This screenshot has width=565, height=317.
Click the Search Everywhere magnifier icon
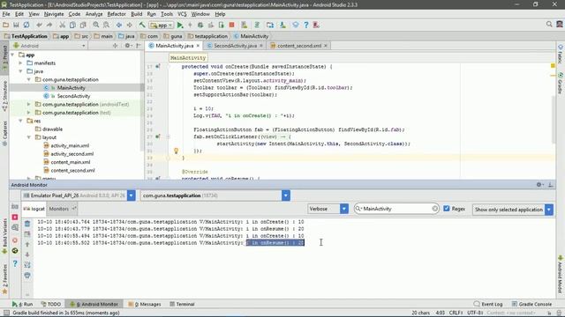pyautogui.click(x=549, y=24)
